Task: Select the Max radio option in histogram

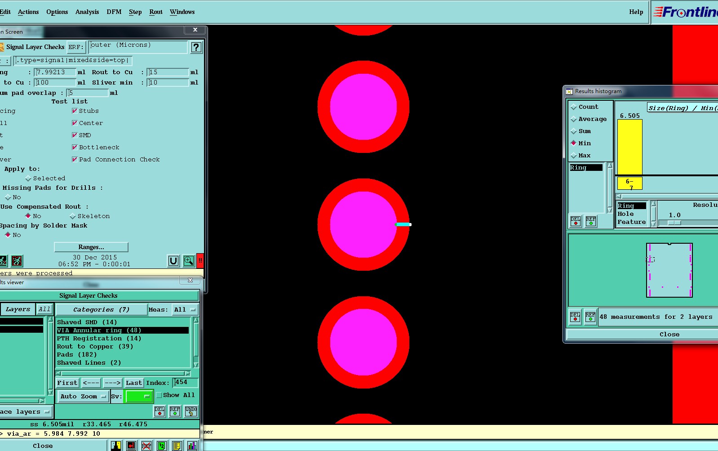Action: [574, 156]
